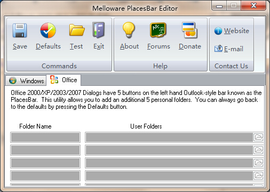Click the Website link text

pos(236,31)
